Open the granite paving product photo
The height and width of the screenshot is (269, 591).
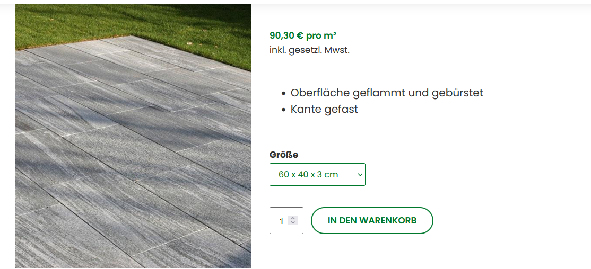coord(133,136)
